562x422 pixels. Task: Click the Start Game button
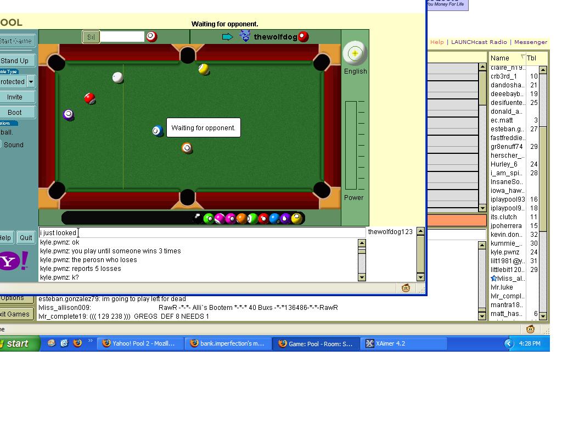pyautogui.click(x=17, y=41)
